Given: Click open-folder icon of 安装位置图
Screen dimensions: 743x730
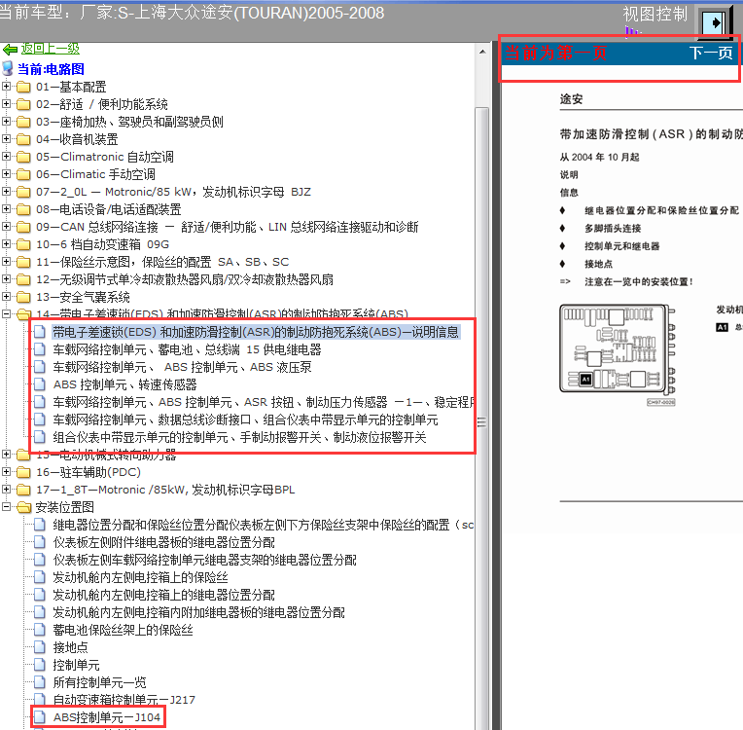Looking at the screenshot, I should tap(23, 507).
